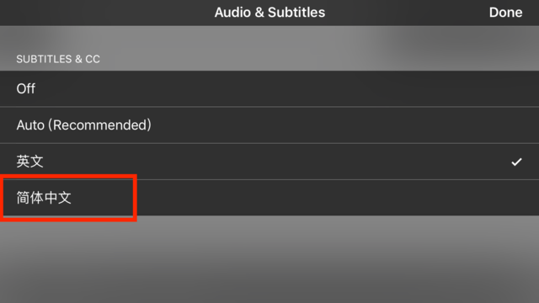Viewport: 539px width, 303px height.
Task: Tap the blurred band above SUBTITLES & CC
Action: (x=269, y=39)
